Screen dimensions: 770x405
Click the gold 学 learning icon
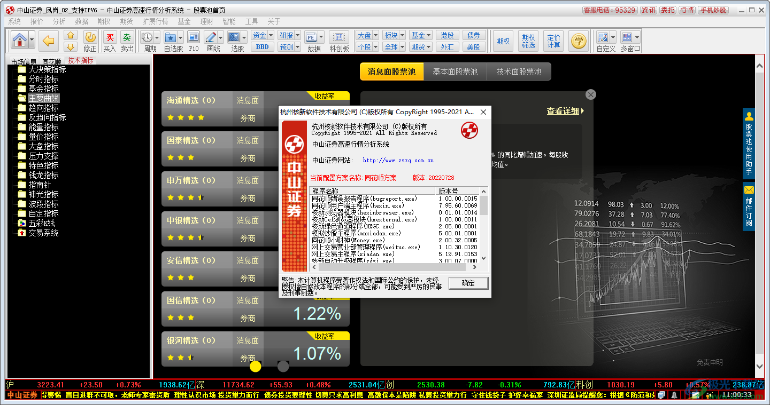click(578, 40)
